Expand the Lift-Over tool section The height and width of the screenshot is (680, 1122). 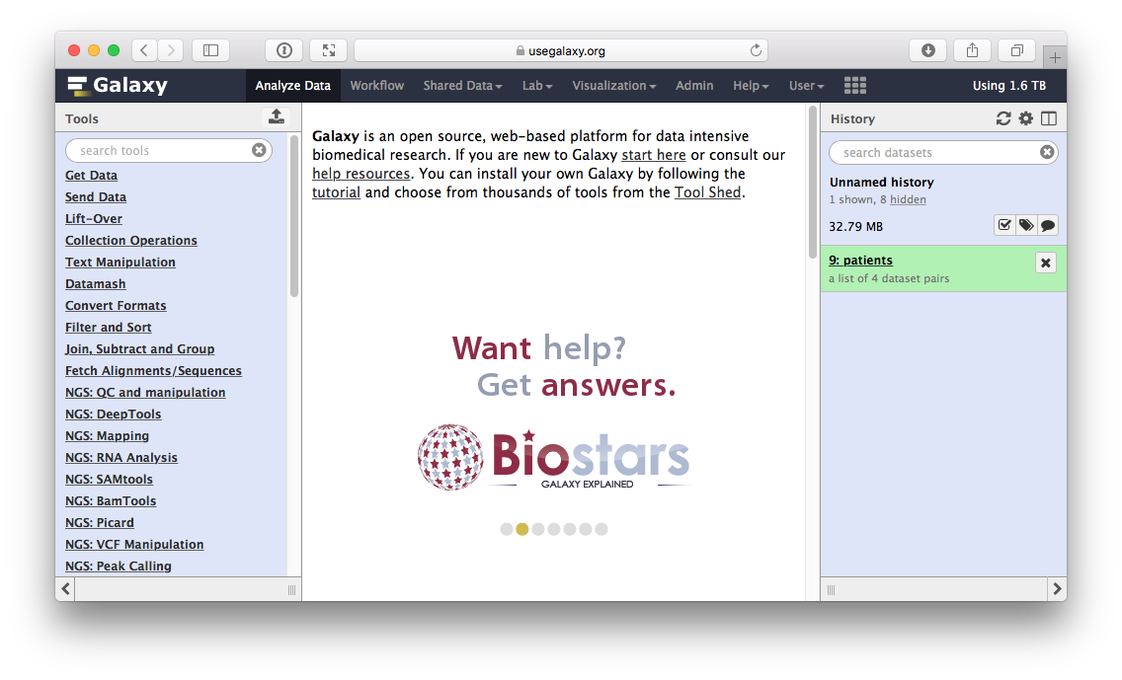coord(93,219)
